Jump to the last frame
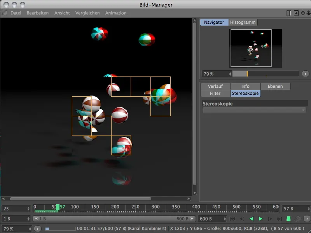The width and height of the screenshot is (311, 233). pos(279,219)
